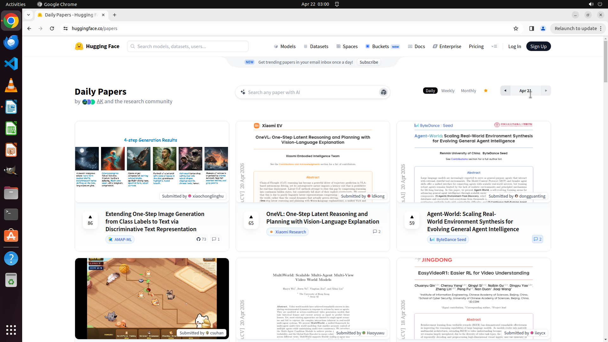Go to the previous day arrow
Screen dimensions: 608x342
pyautogui.click(x=505, y=91)
